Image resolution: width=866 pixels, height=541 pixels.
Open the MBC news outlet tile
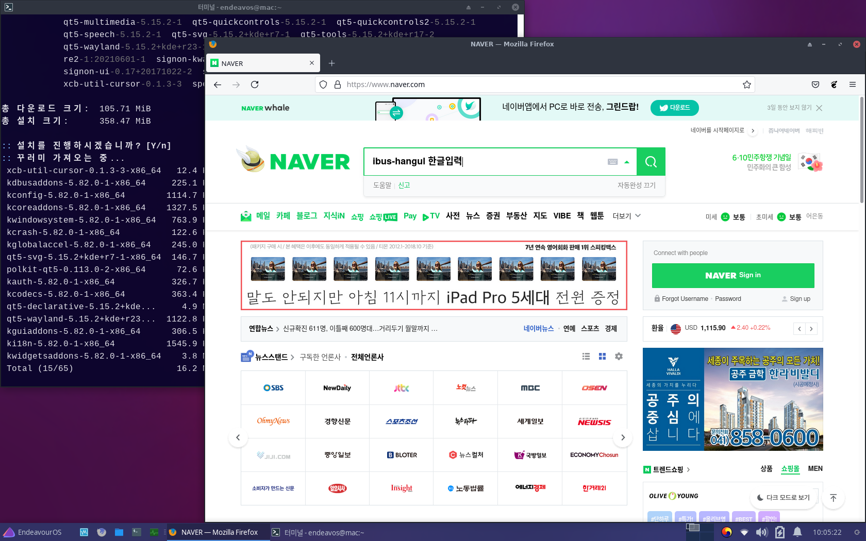(530, 388)
